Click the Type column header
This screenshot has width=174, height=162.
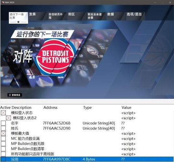[87, 108]
